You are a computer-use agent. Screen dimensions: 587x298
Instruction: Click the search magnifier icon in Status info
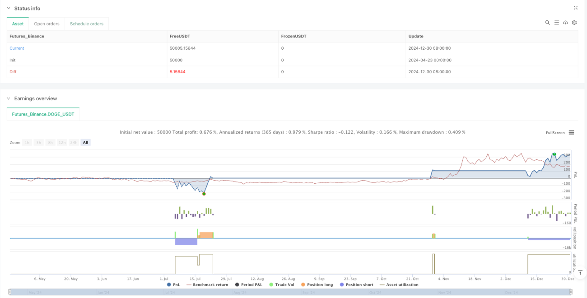(x=547, y=23)
